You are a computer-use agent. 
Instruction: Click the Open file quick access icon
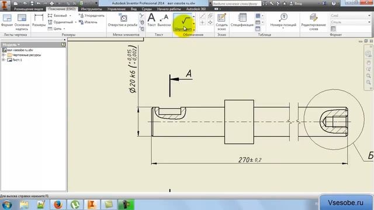(25, 3)
